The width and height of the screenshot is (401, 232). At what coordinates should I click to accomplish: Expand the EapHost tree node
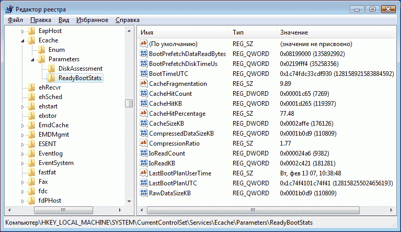[x=22, y=31]
